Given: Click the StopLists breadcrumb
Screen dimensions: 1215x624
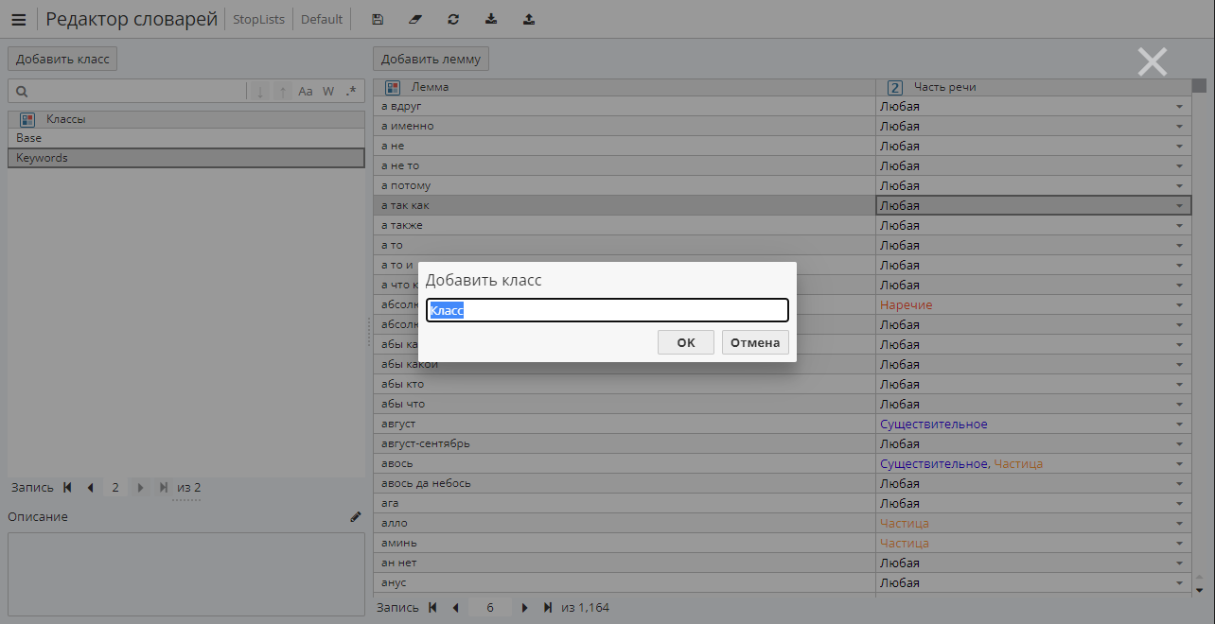Looking at the screenshot, I should pos(259,19).
